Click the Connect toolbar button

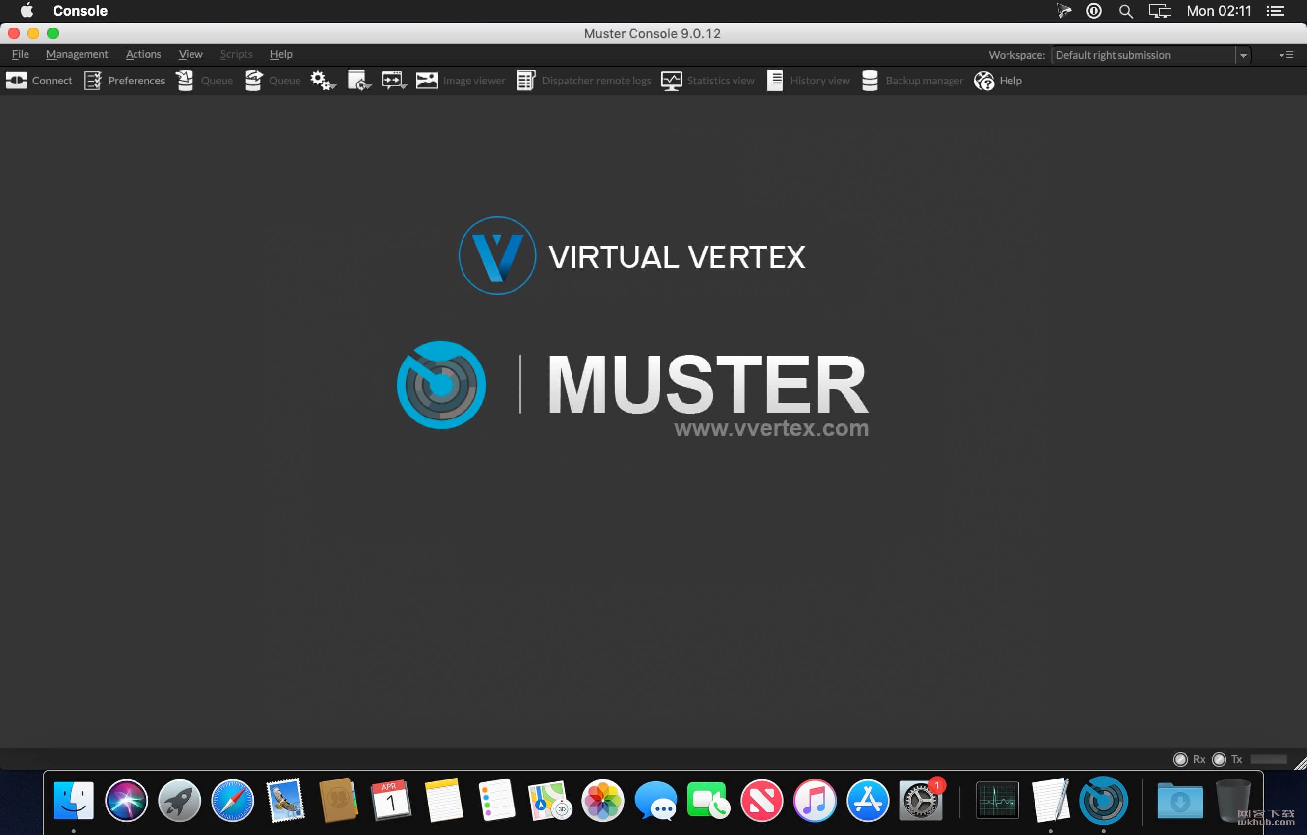[x=39, y=81]
